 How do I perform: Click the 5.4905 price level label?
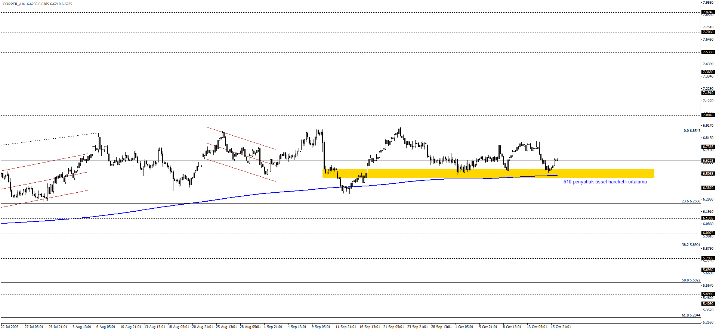click(x=708, y=294)
